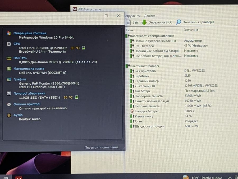Select the Виробник field text
The height and width of the screenshot is (179, 238).
pyautogui.click(x=142, y=76)
